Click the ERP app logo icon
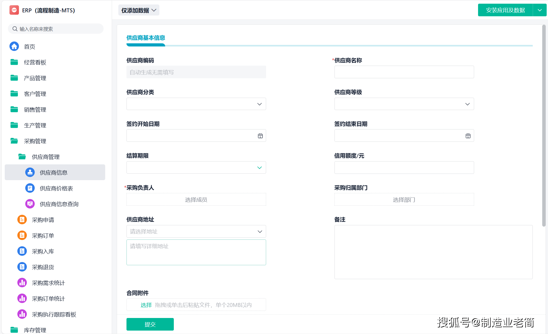The height and width of the screenshot is (334, 548). 14,10
